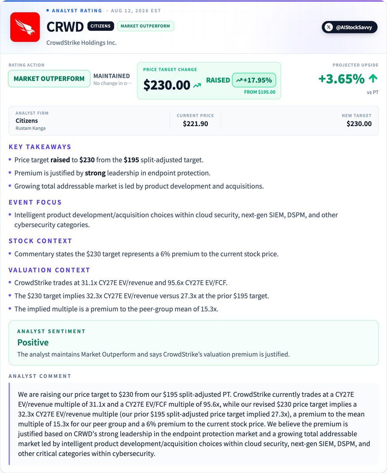The image size is (387, 473).
Task: Click the trending icon inside +17.95% badge
Action: (239, 80)
